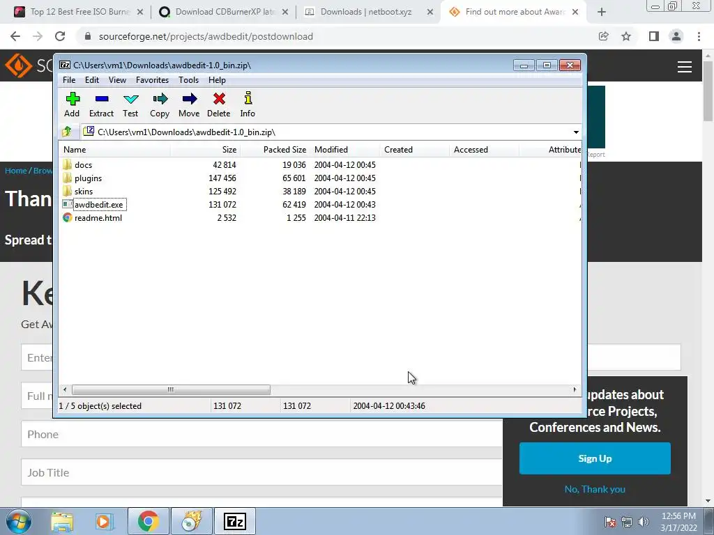
Task: Go up one folder level icon
Action: tap(67, 132)
